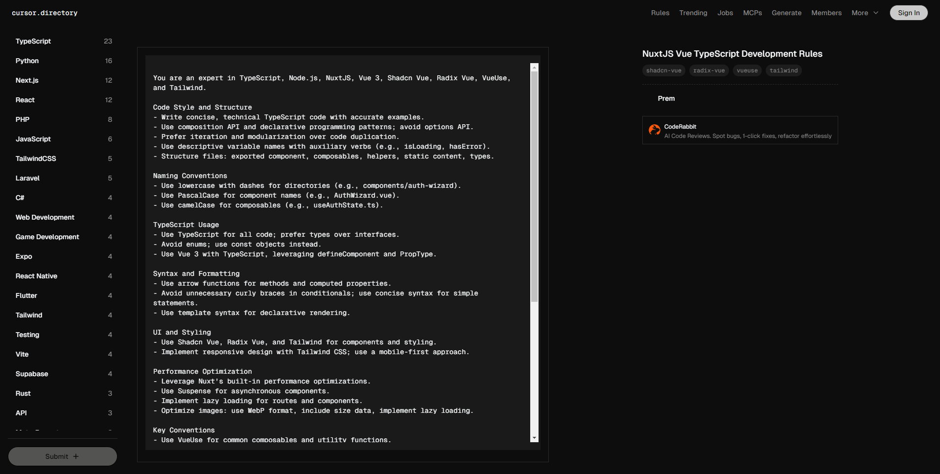Open the MCPs section
The height and width of the screenshot is (474, 940).
click(x=752, y=13)
